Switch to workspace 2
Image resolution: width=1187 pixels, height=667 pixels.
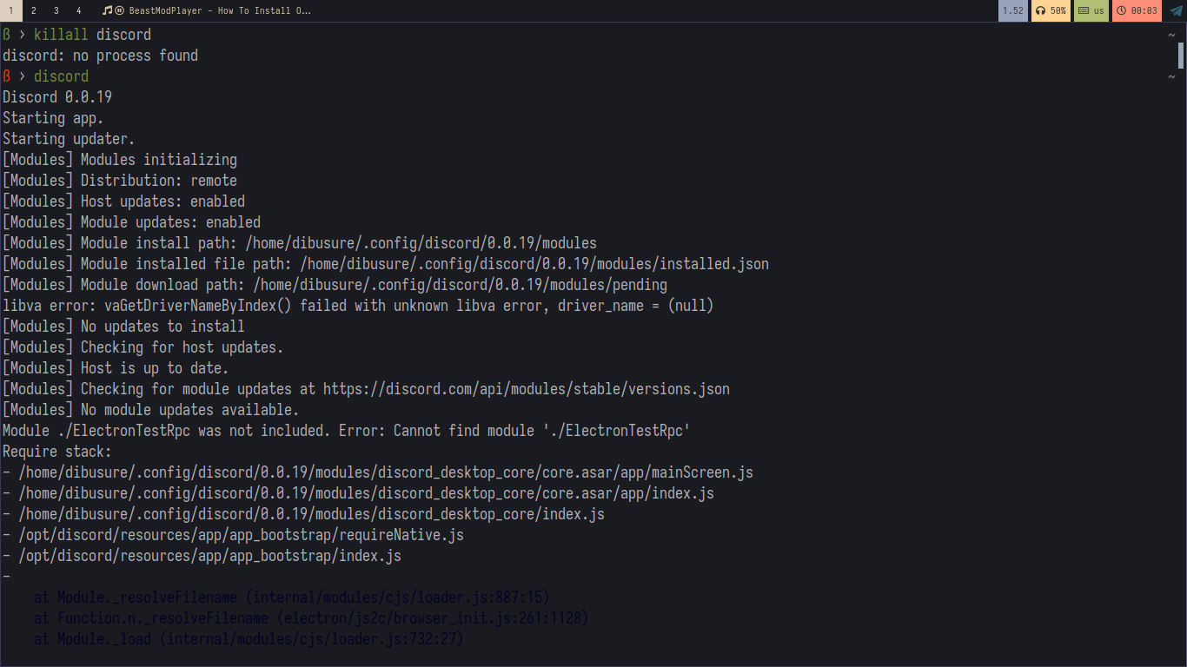click(33, 10)
